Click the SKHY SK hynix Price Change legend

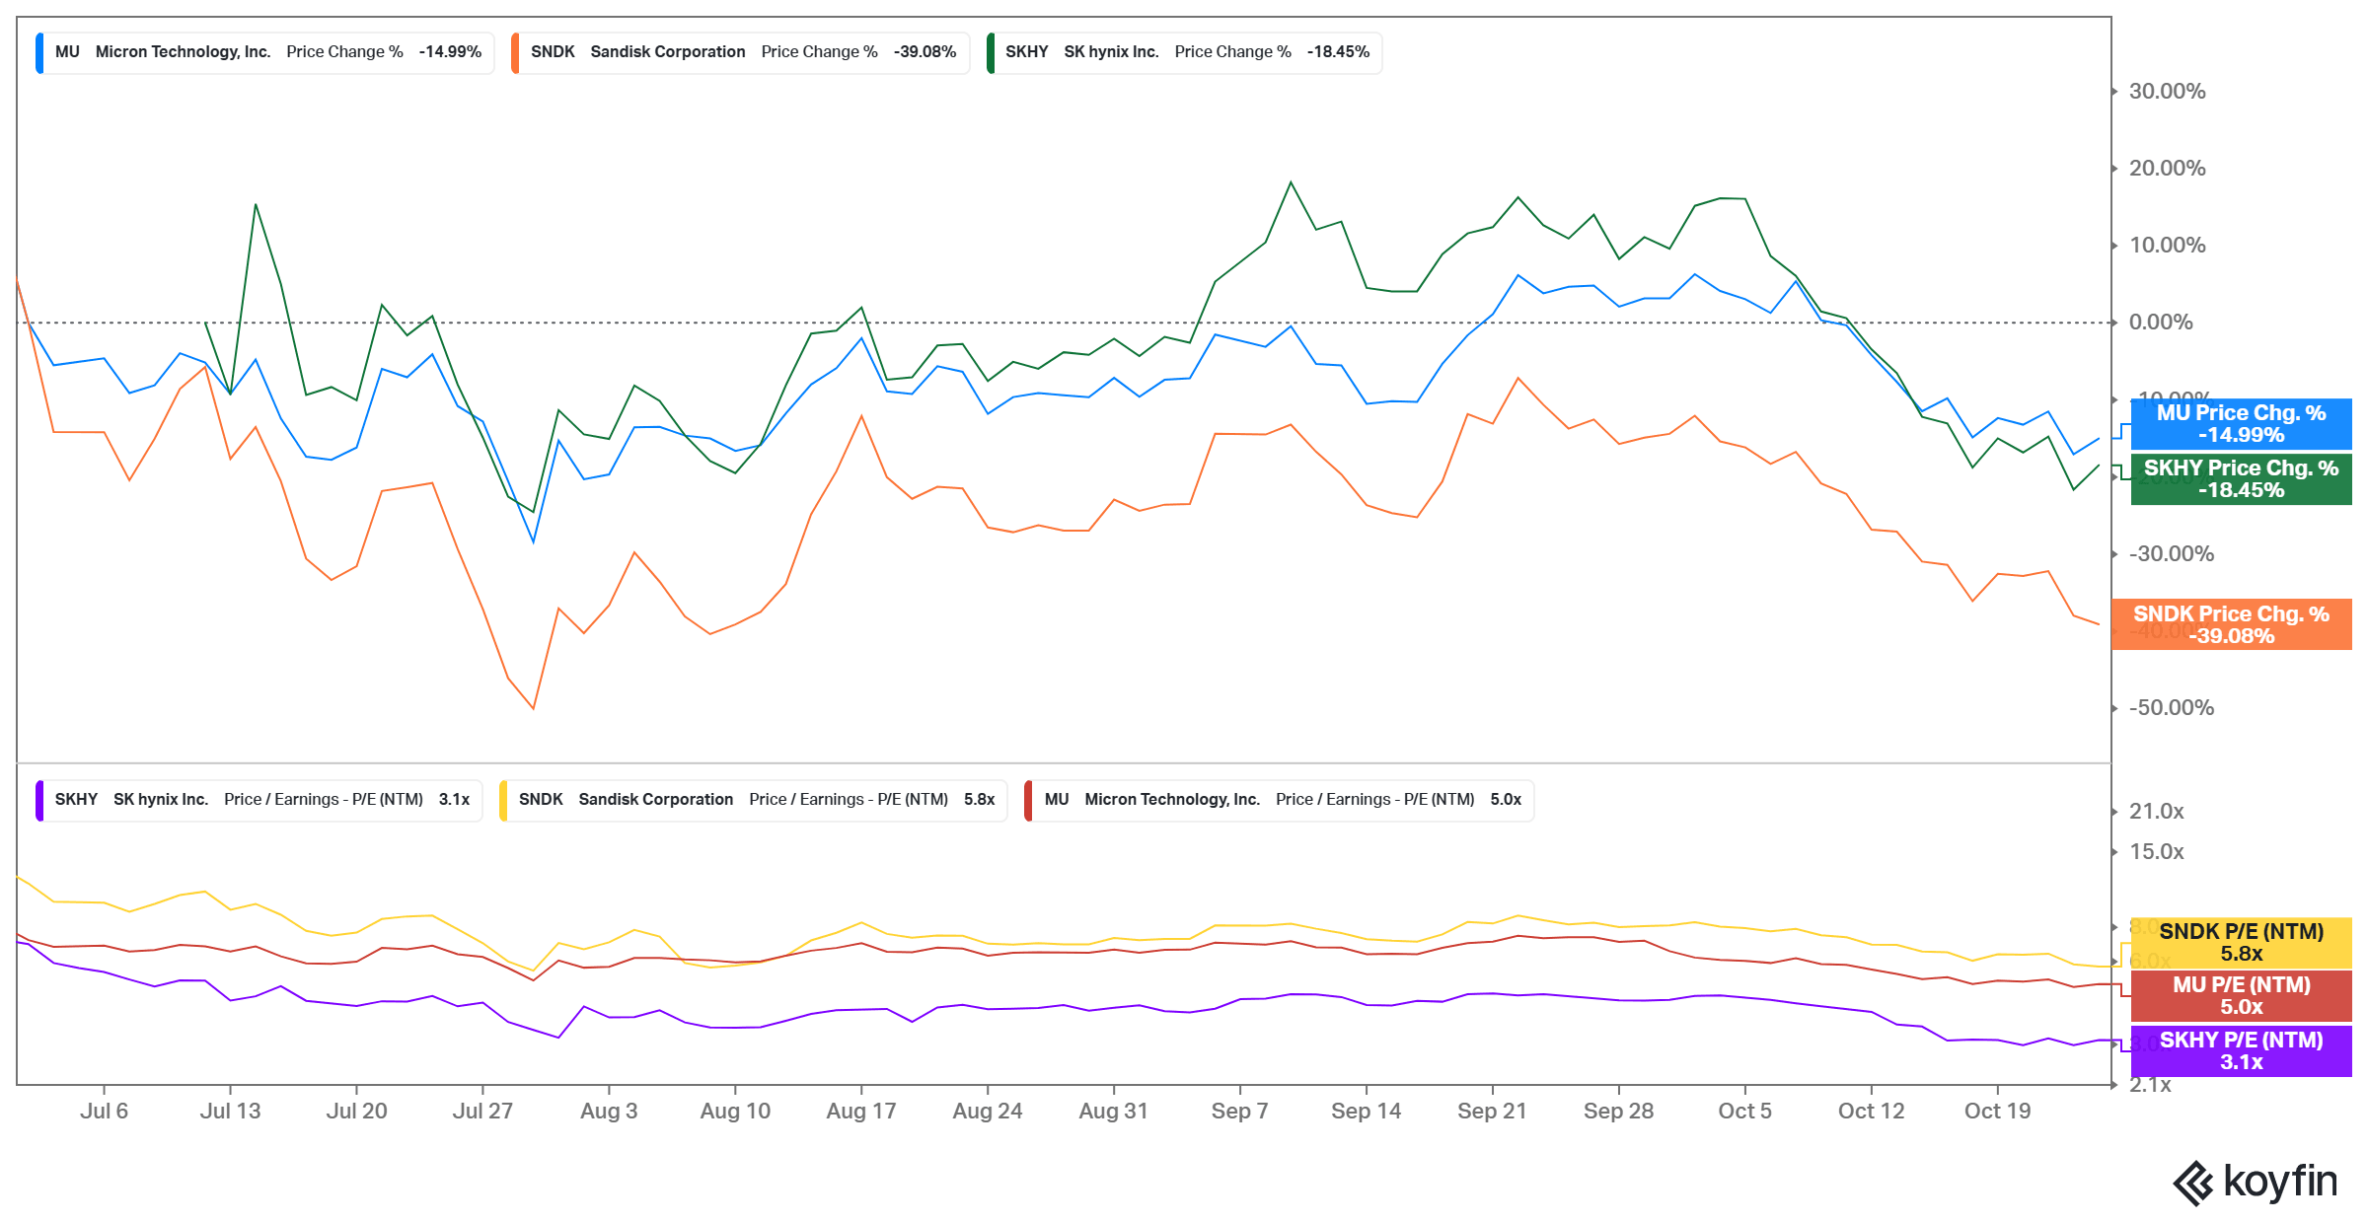[x=1184, y=52]
